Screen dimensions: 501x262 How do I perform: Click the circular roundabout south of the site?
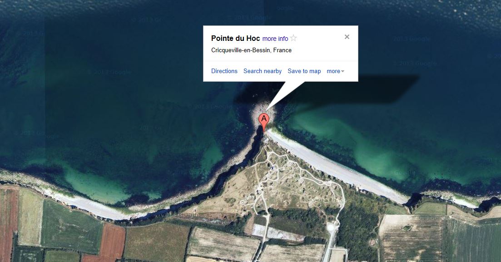(x=331, y=227)
